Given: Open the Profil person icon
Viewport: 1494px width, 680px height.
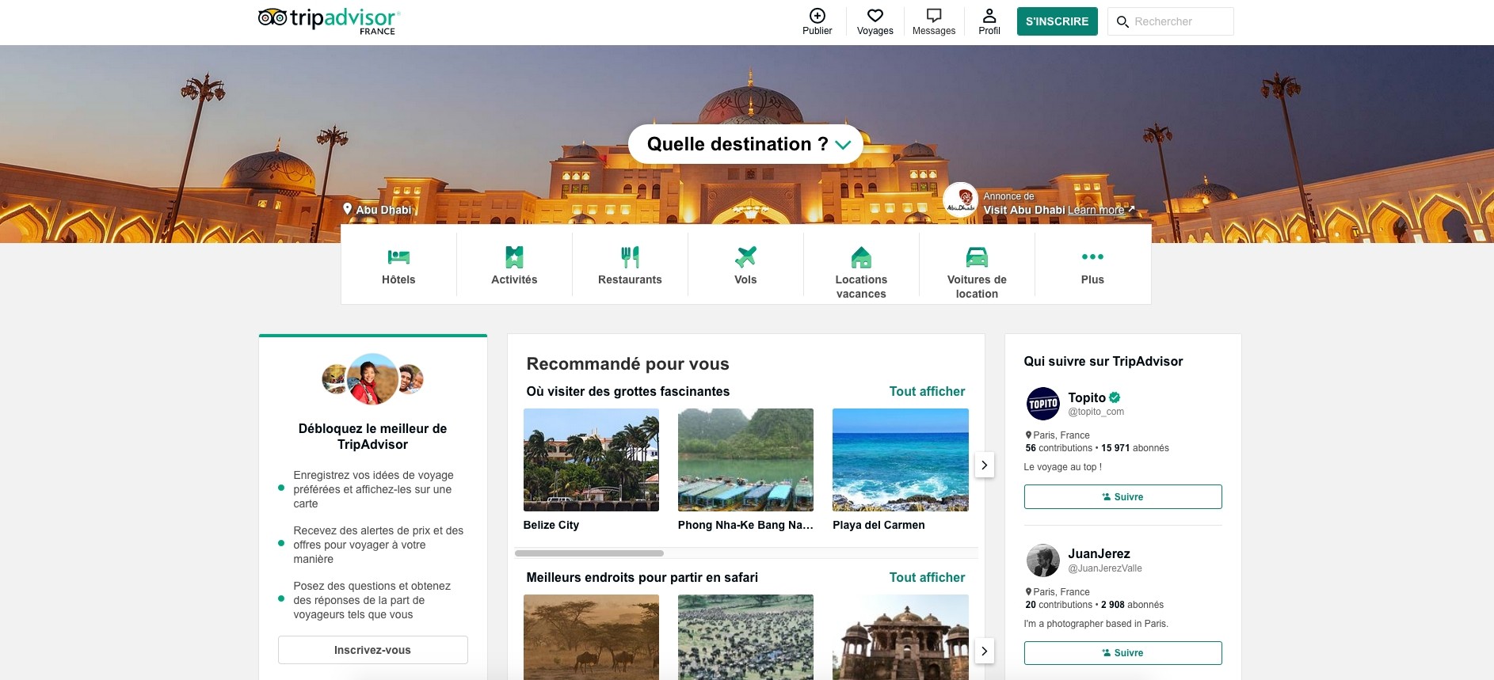Looking at the screenshot, I should point(989,16).
